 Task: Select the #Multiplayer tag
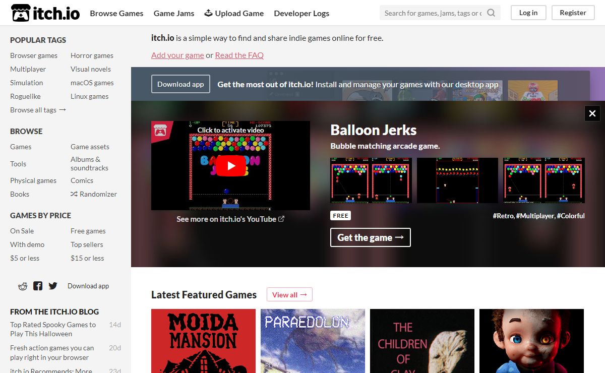[535, 216]
